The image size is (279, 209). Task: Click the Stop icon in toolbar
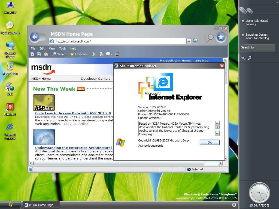point(32,54)
